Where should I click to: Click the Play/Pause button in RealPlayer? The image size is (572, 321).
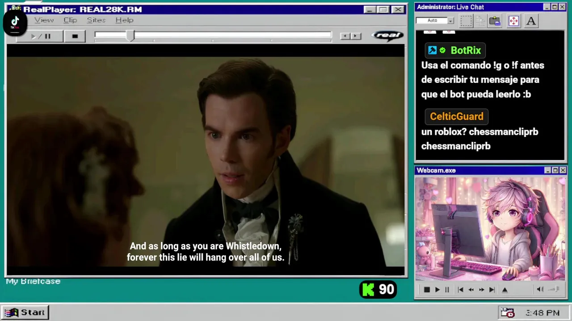pyautogui.click(x=41, y=36)
